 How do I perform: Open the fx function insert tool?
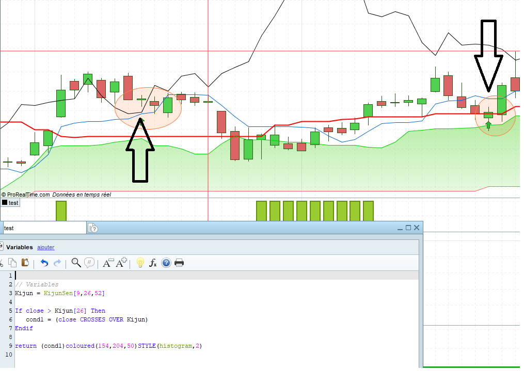[x=153, y=263]
